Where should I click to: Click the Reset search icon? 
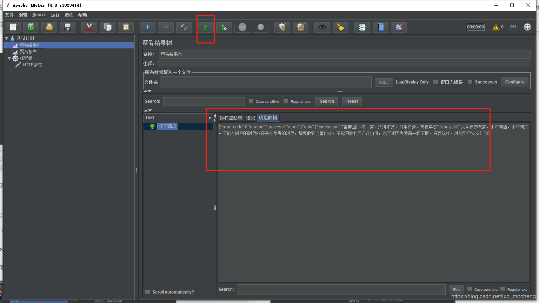pyautogui.click(x=340, y=27)
